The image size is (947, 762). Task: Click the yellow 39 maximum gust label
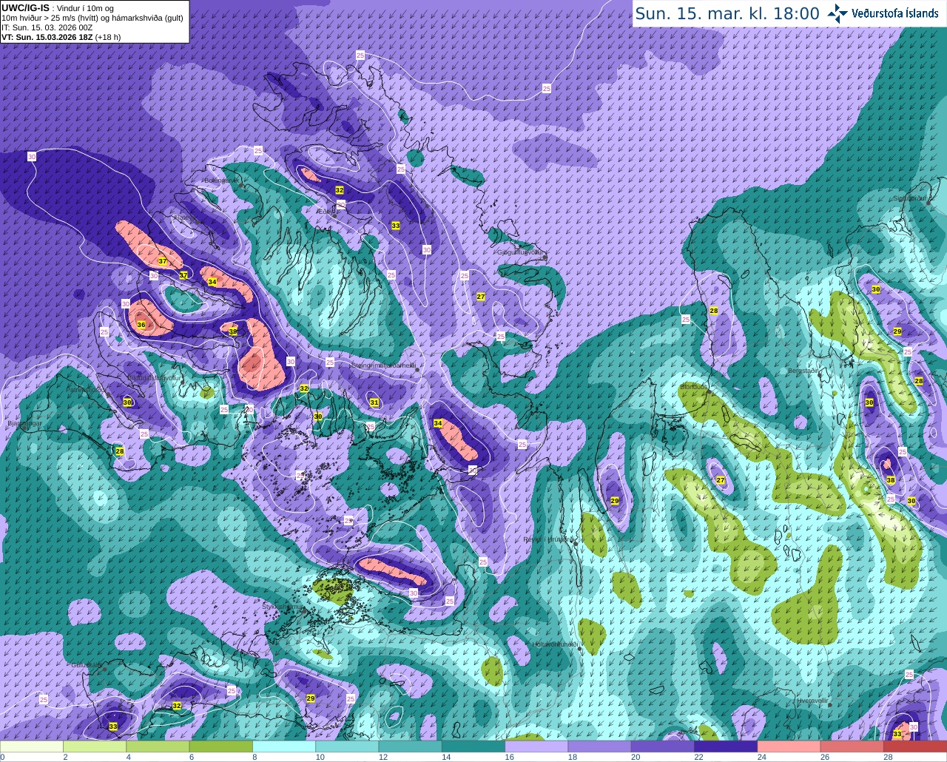(233, 331)
